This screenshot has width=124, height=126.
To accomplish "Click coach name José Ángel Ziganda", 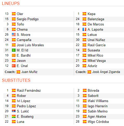I will point(106,72).
